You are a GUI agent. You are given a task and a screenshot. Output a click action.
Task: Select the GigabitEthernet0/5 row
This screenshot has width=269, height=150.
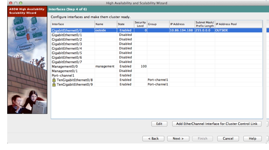pos(157,53)
